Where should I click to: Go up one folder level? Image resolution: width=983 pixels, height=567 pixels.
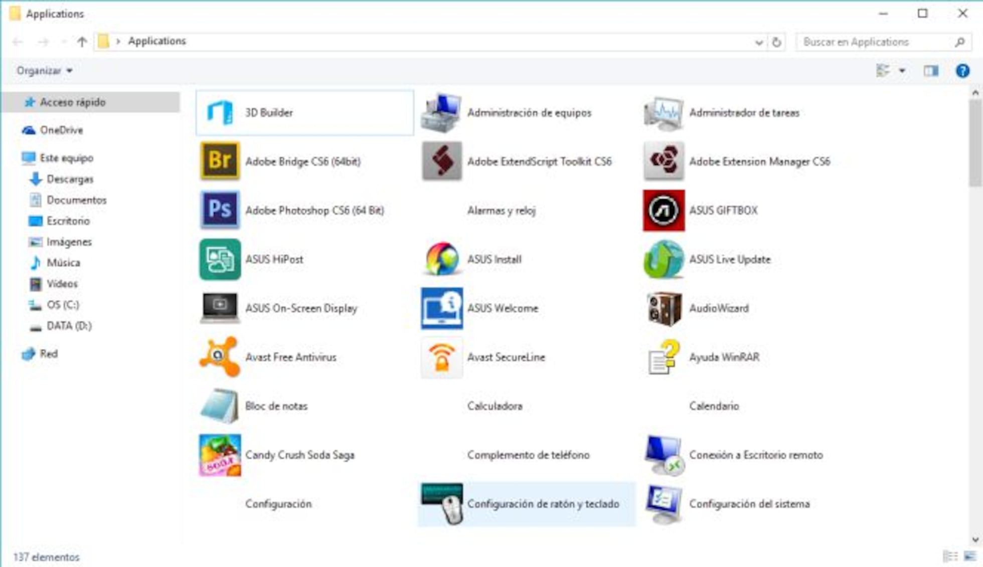tap(82, 42)
